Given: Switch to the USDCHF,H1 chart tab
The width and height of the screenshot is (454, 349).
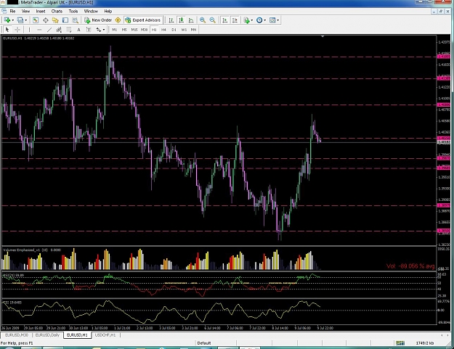Looking at the screenshot, I should point(105,335).
